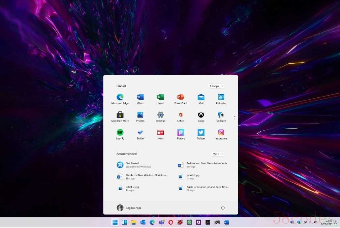This screenshot has height=228, width=340.
Task: Launch the pinned Excel app
Action: tap(160, 98)
